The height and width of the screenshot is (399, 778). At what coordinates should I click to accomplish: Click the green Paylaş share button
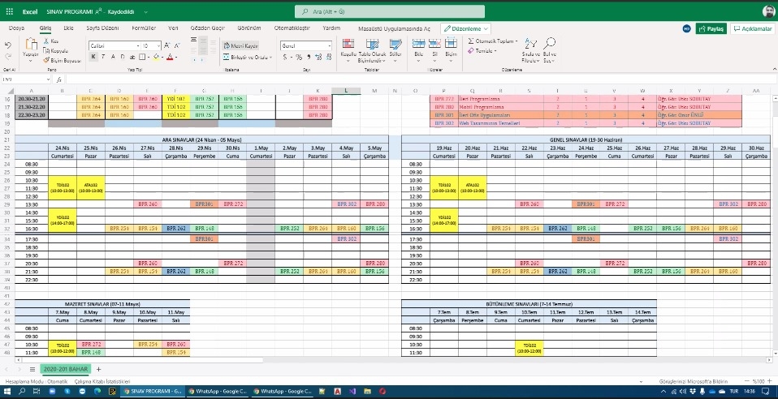(711, 28)
